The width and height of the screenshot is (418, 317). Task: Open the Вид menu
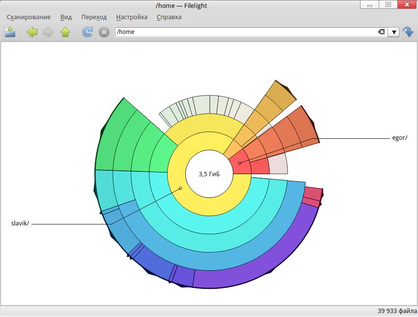66,17
